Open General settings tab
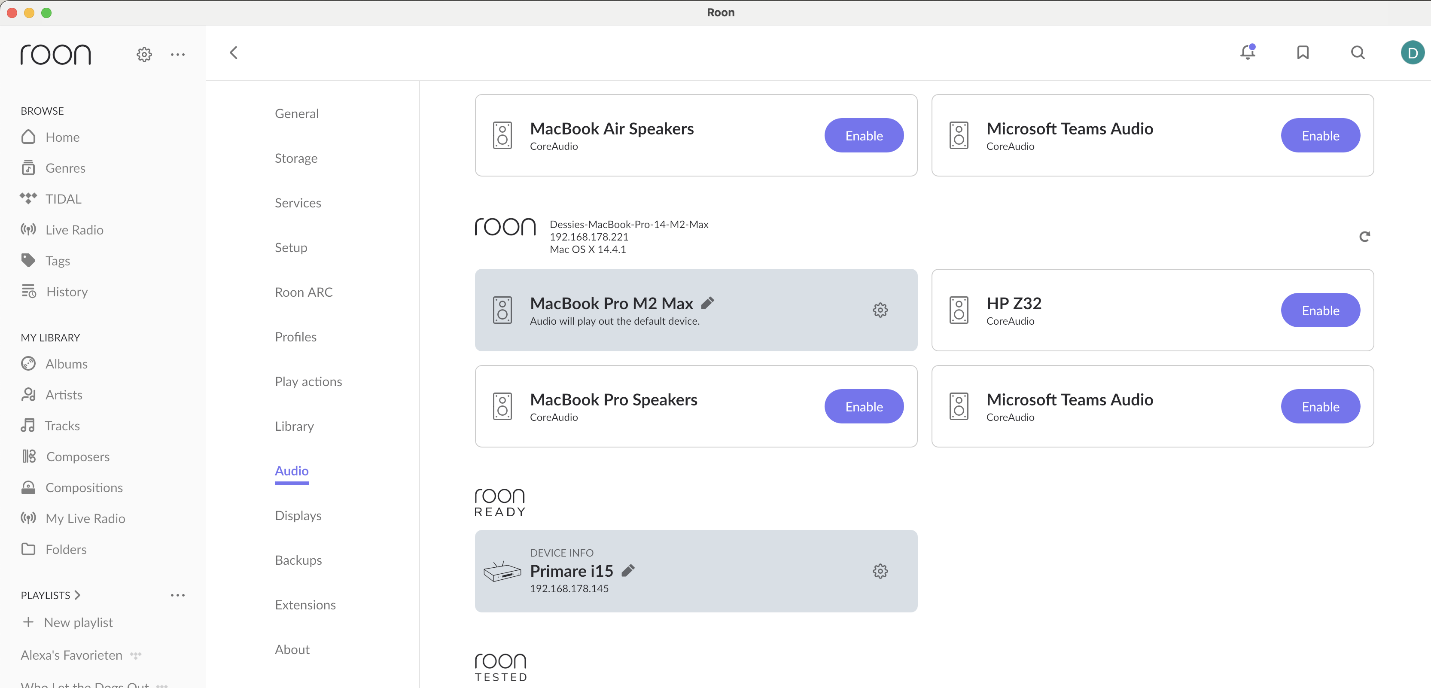The width and height of the screenshot is (1431, 688). pyautogui.click(x=297, y=114)
